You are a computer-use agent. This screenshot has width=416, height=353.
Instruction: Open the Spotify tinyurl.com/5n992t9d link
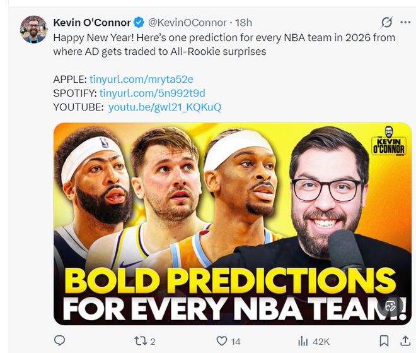(x=152, y=93)
